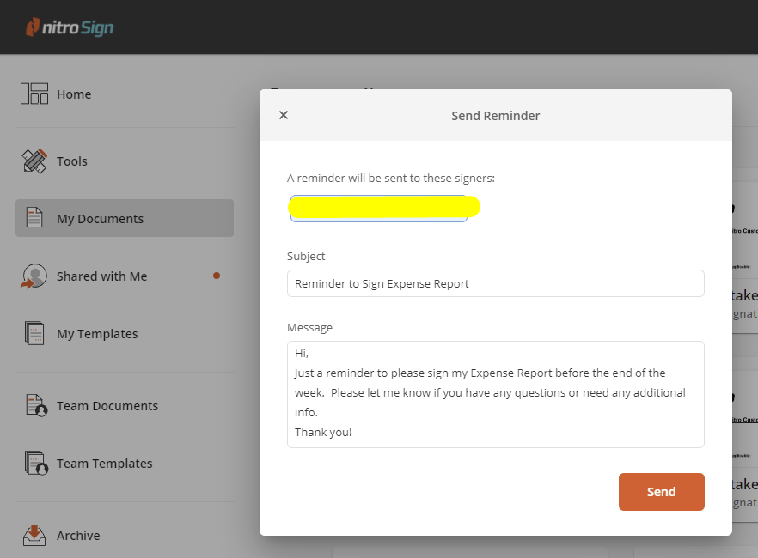Click the Shared with Me notification dot

point(217,276)
